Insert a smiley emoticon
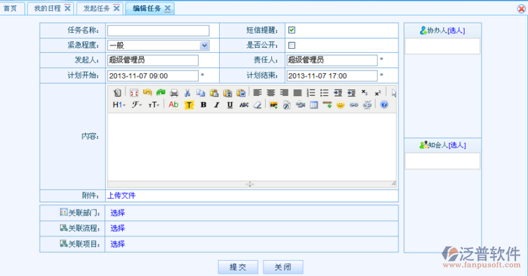Screen dimensions: 528x276 pos(341,105)
